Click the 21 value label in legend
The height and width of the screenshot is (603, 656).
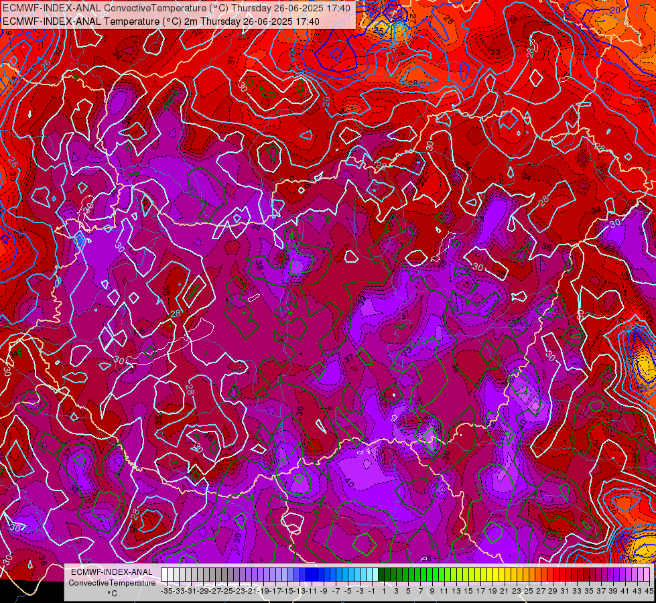[x=504, y=591]
